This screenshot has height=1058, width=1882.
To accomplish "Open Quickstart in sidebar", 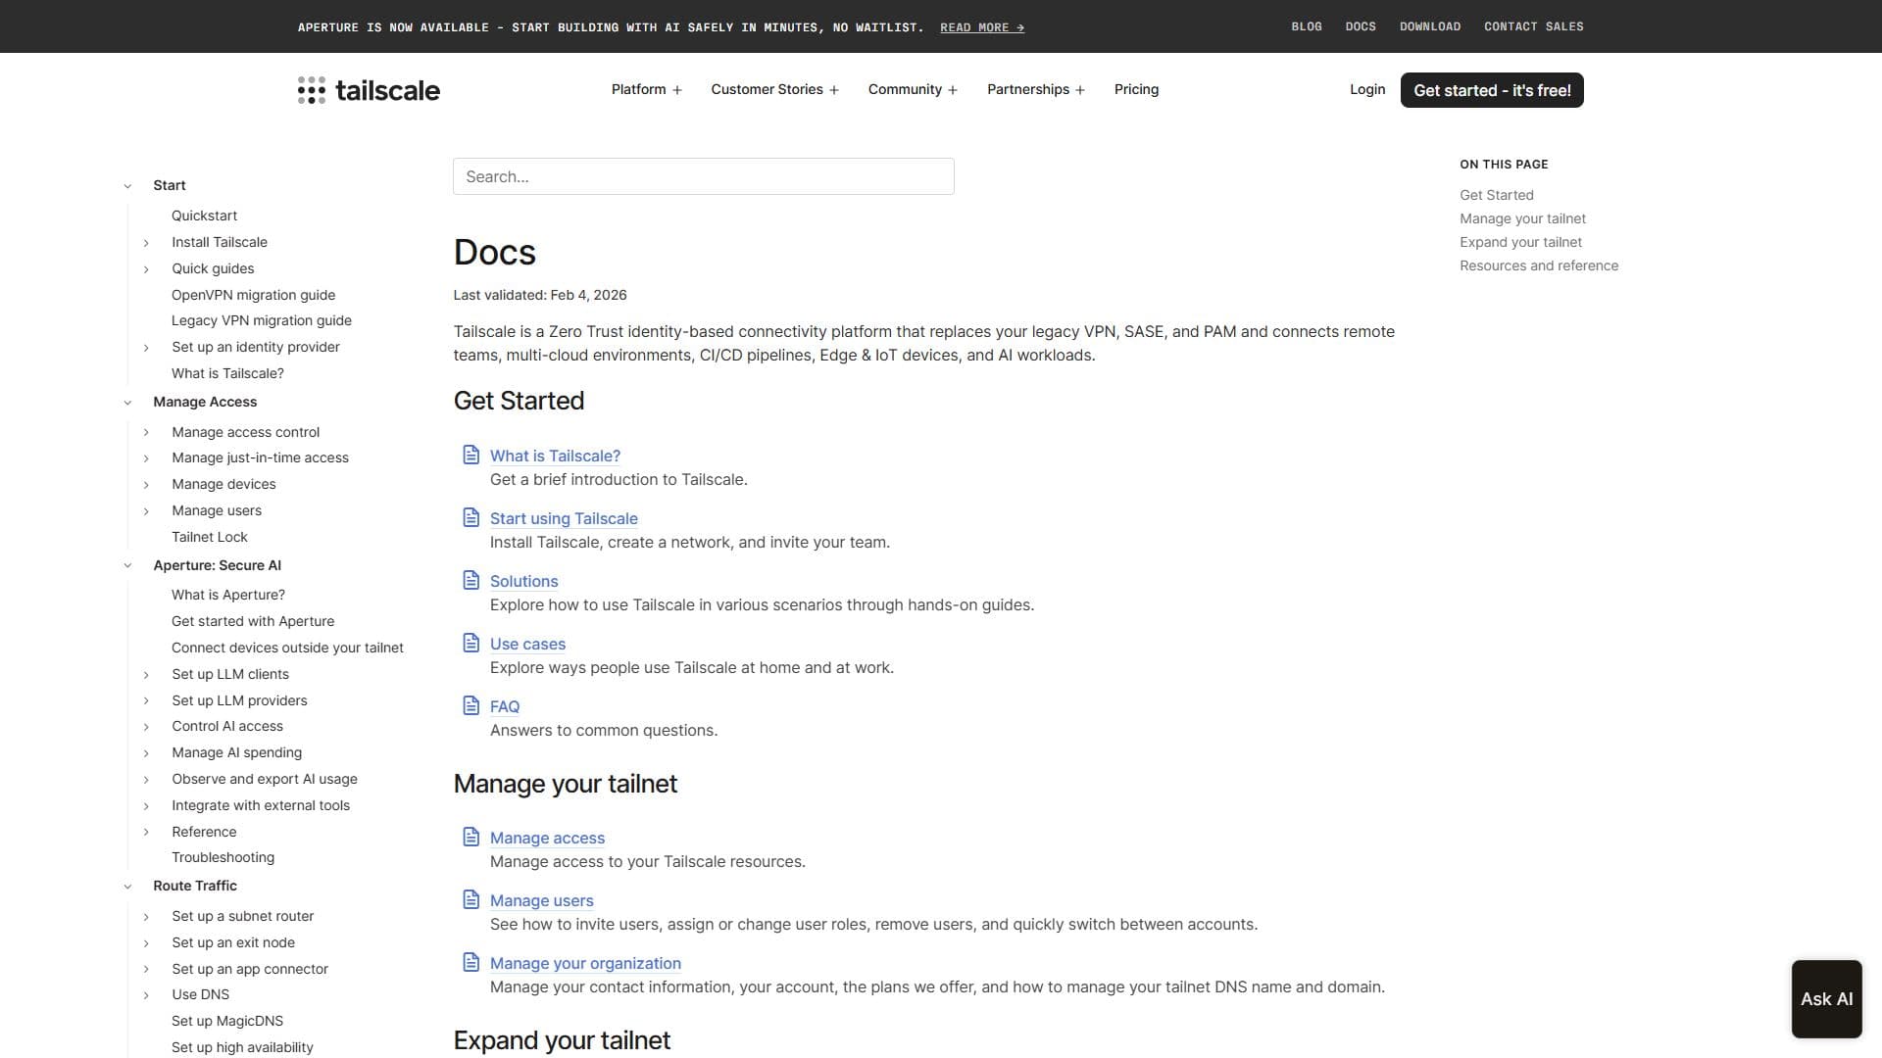I will click(204, 216).
